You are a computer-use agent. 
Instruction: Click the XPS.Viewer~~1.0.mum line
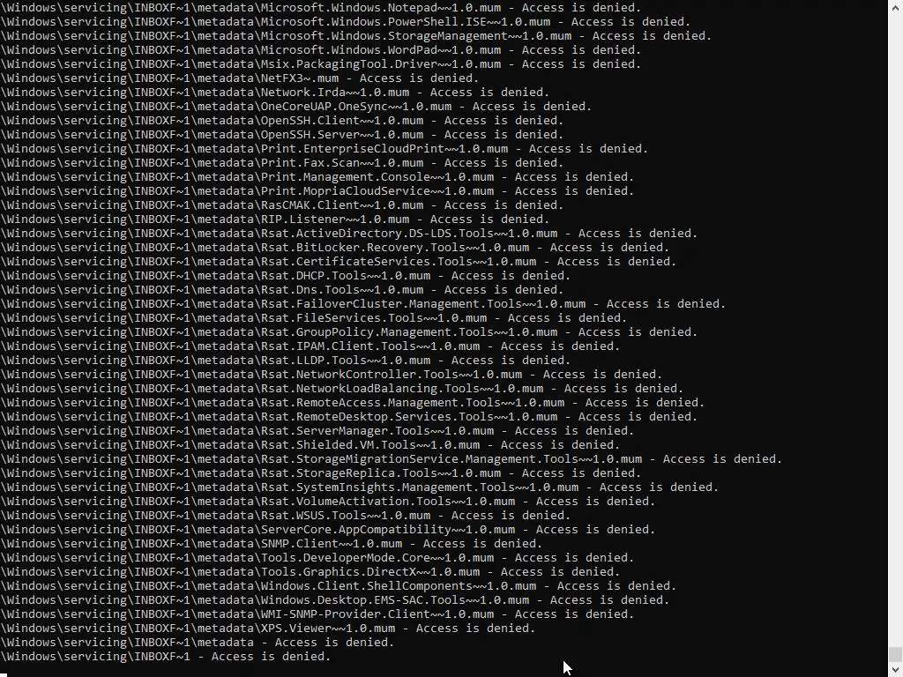(268, 628)
